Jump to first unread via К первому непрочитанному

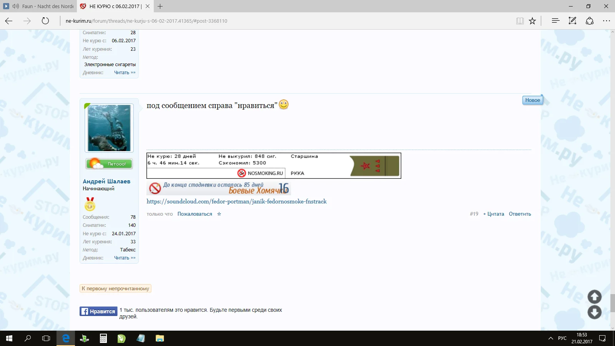[115, 289]
